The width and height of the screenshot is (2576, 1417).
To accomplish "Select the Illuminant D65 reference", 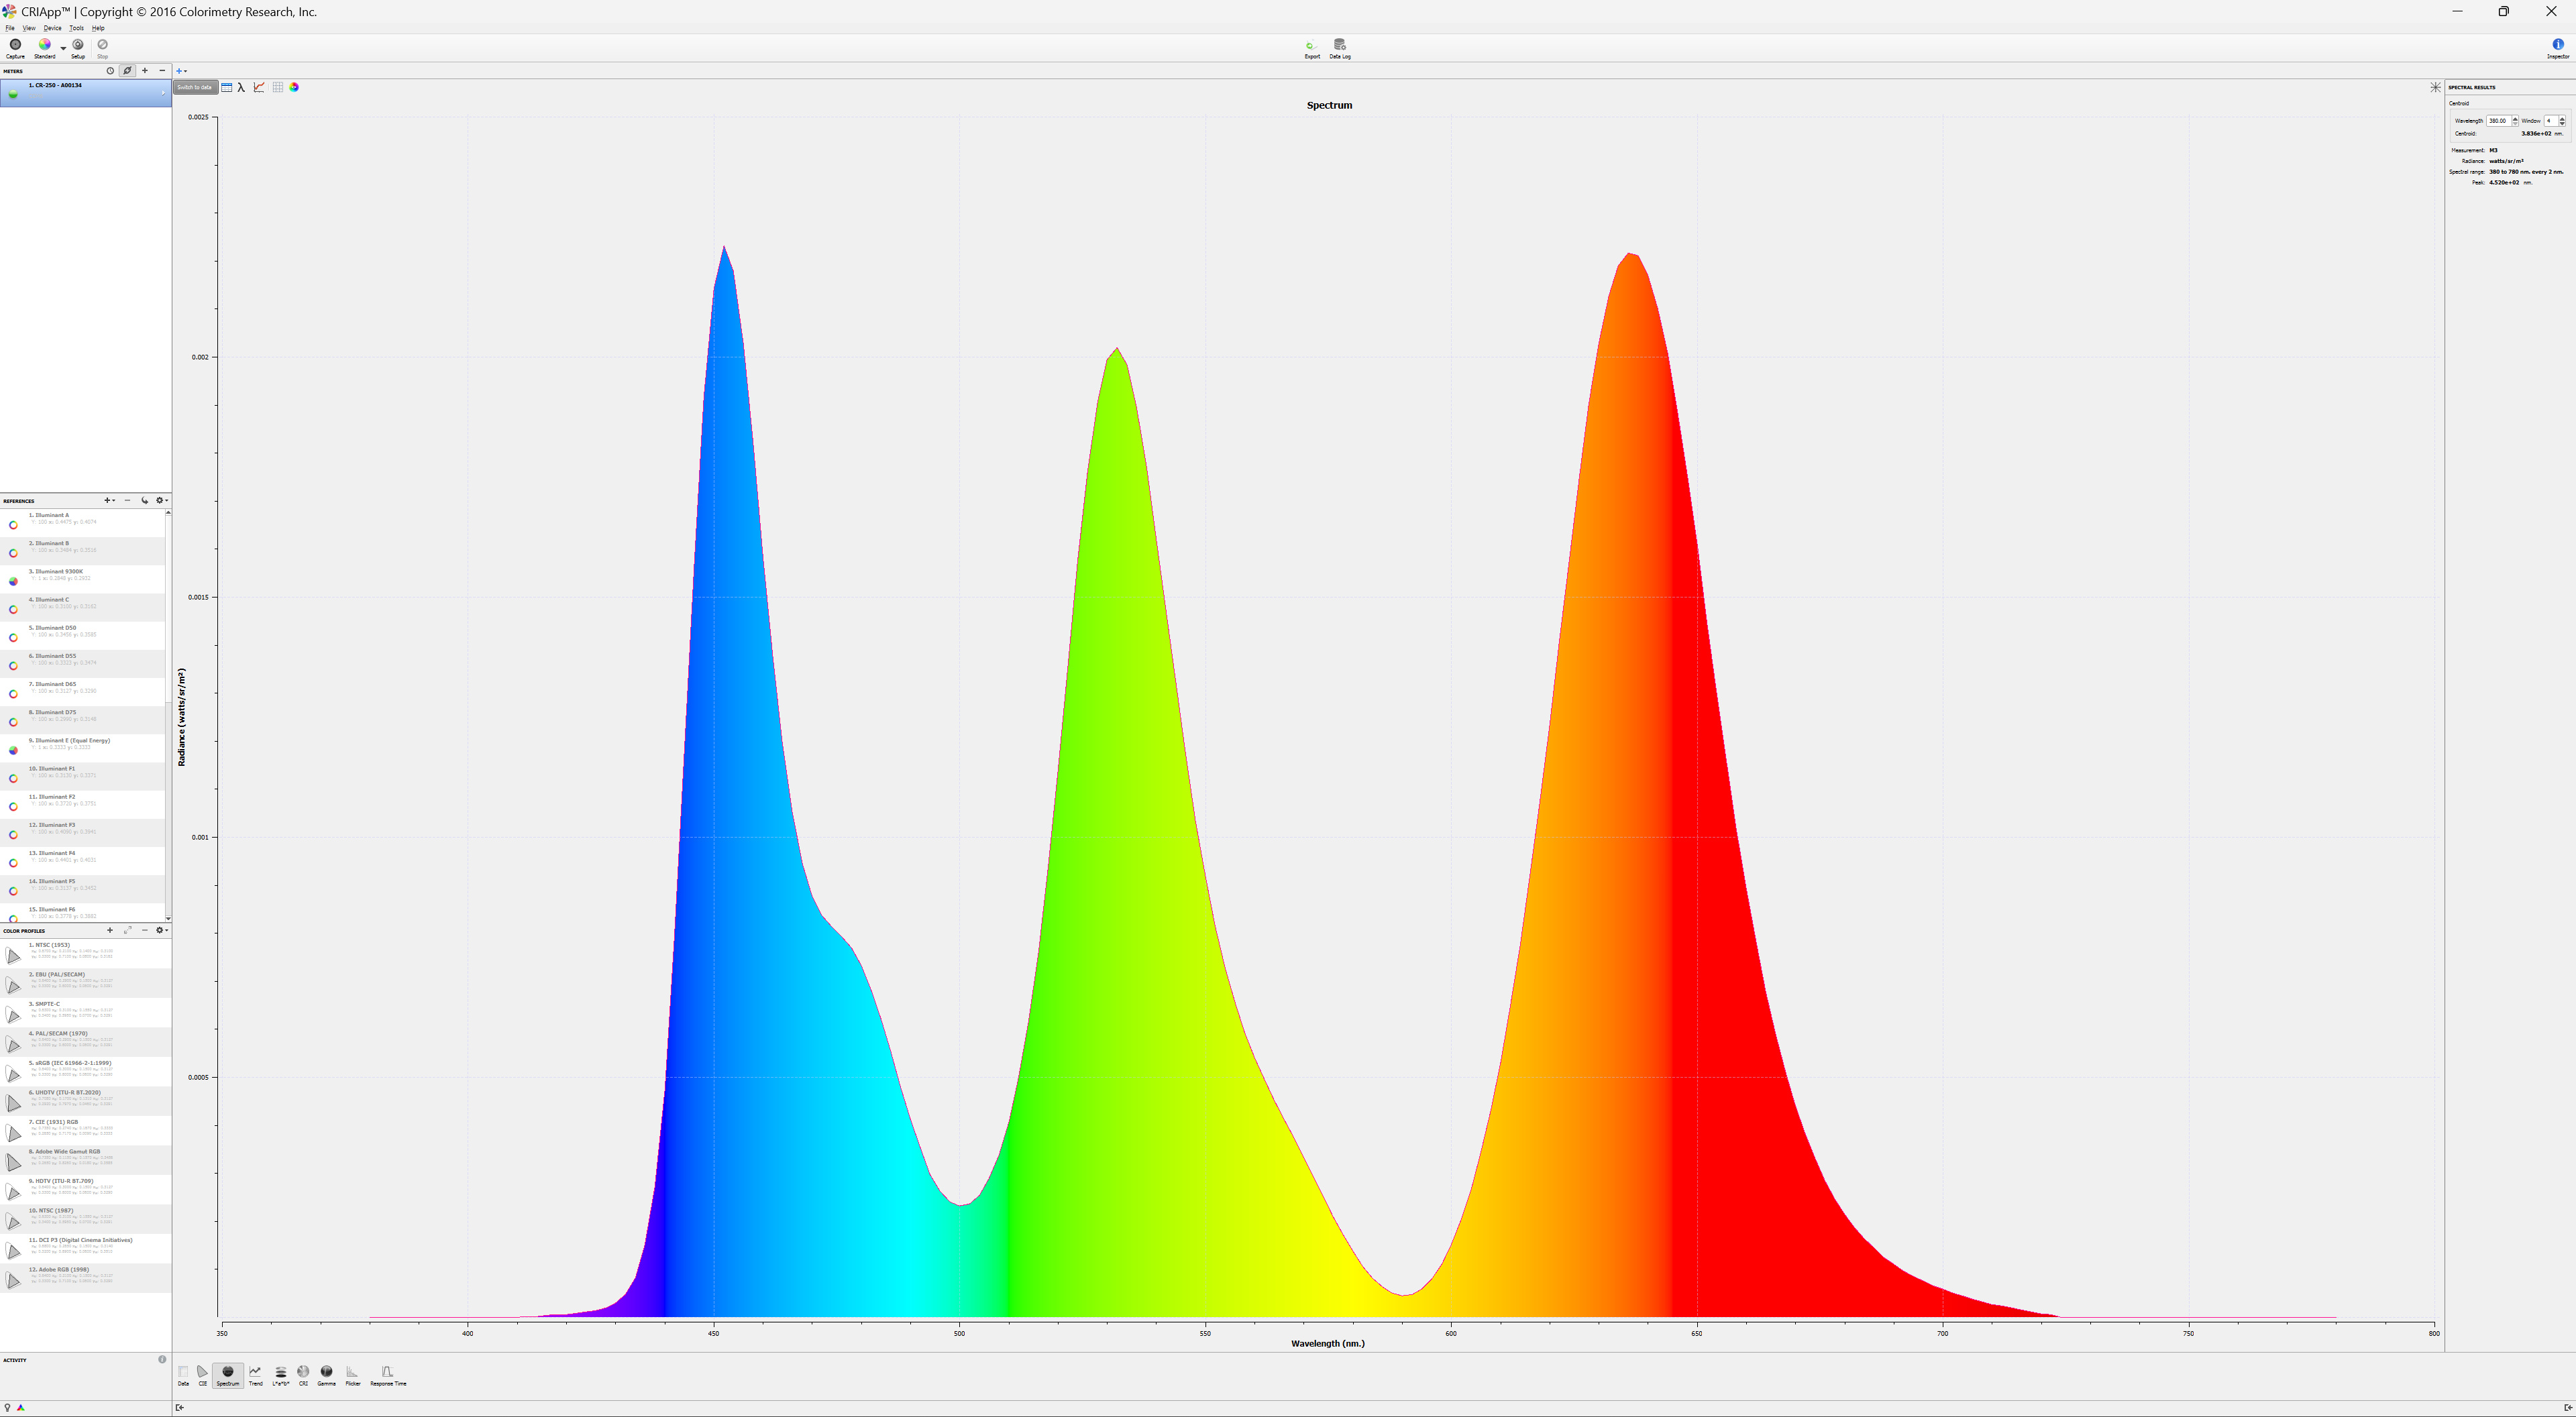I will (56, 687).
